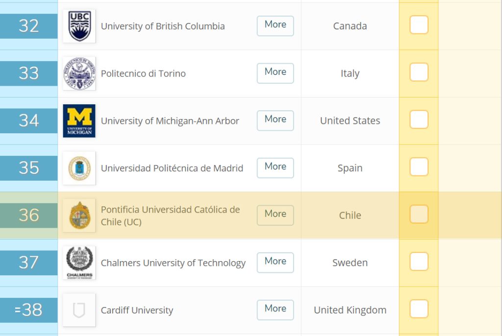The width and height of the screenshot is (502, 336).
Task: Click the Politecnico di Torino crest logo
Action: 79,73
